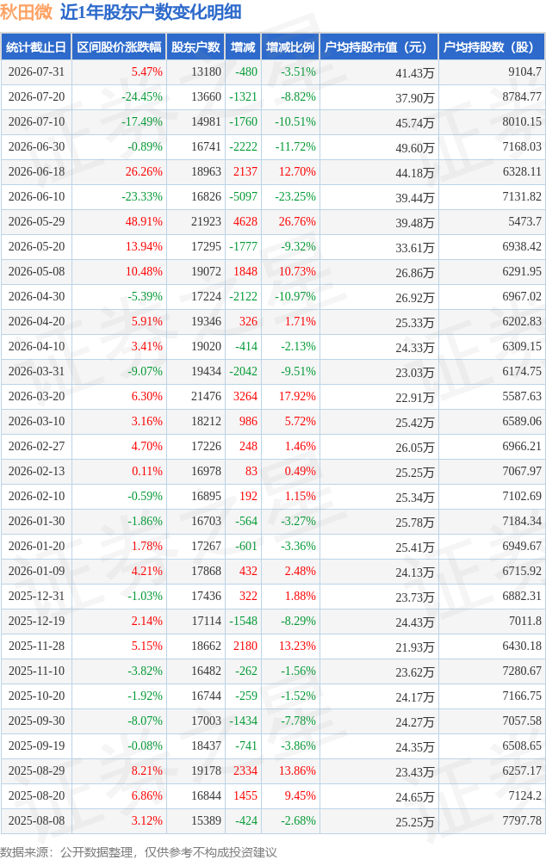
Task: Click the -5097 decrease value
Action: point(243,196)
